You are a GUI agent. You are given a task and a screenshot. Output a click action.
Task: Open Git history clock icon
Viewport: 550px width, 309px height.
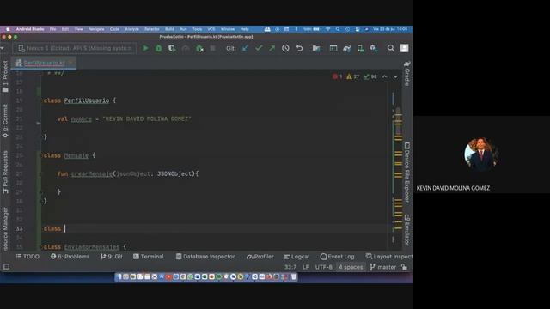tap(285, 48)
